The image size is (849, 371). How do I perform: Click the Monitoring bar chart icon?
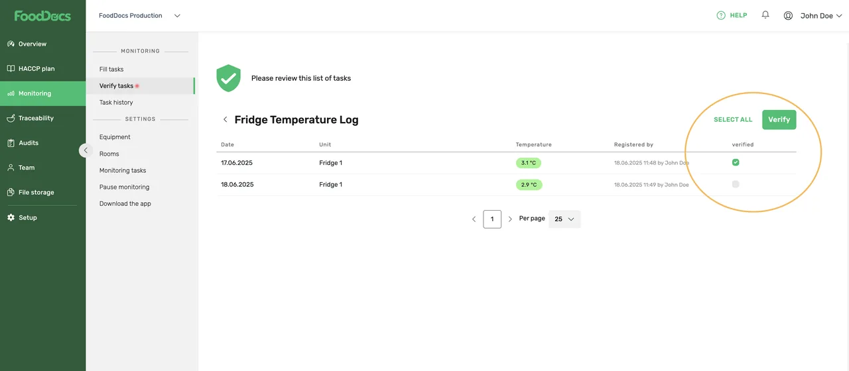click(11, 93)
